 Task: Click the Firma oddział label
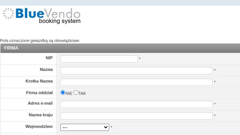coord(39,93)
